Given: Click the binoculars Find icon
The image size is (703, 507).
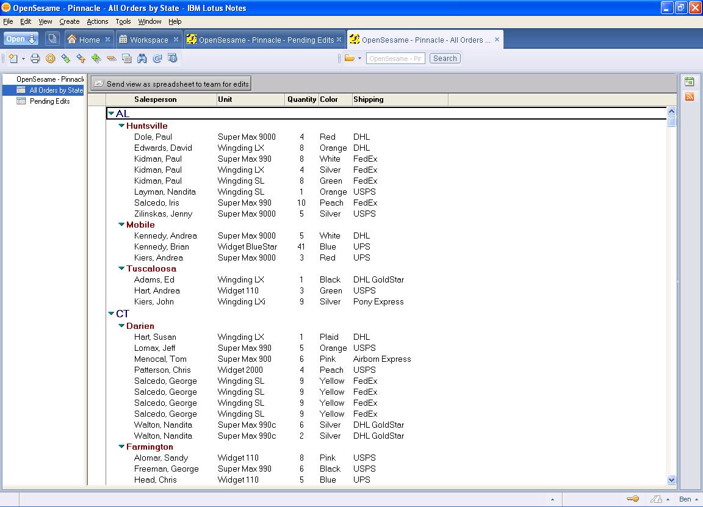Looking at the screenshot, I should pyautogui.click(x=142, y=59).
